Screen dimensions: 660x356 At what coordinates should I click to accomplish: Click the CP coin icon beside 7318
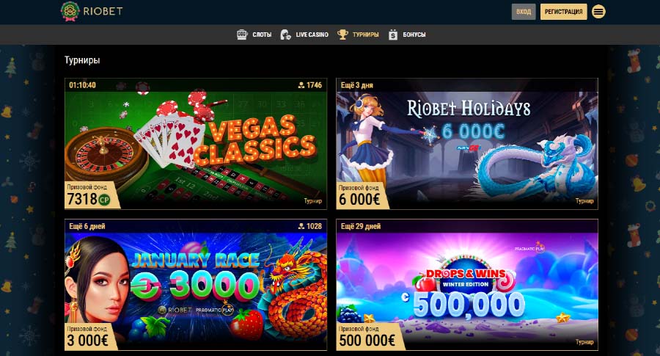point(104,199)
